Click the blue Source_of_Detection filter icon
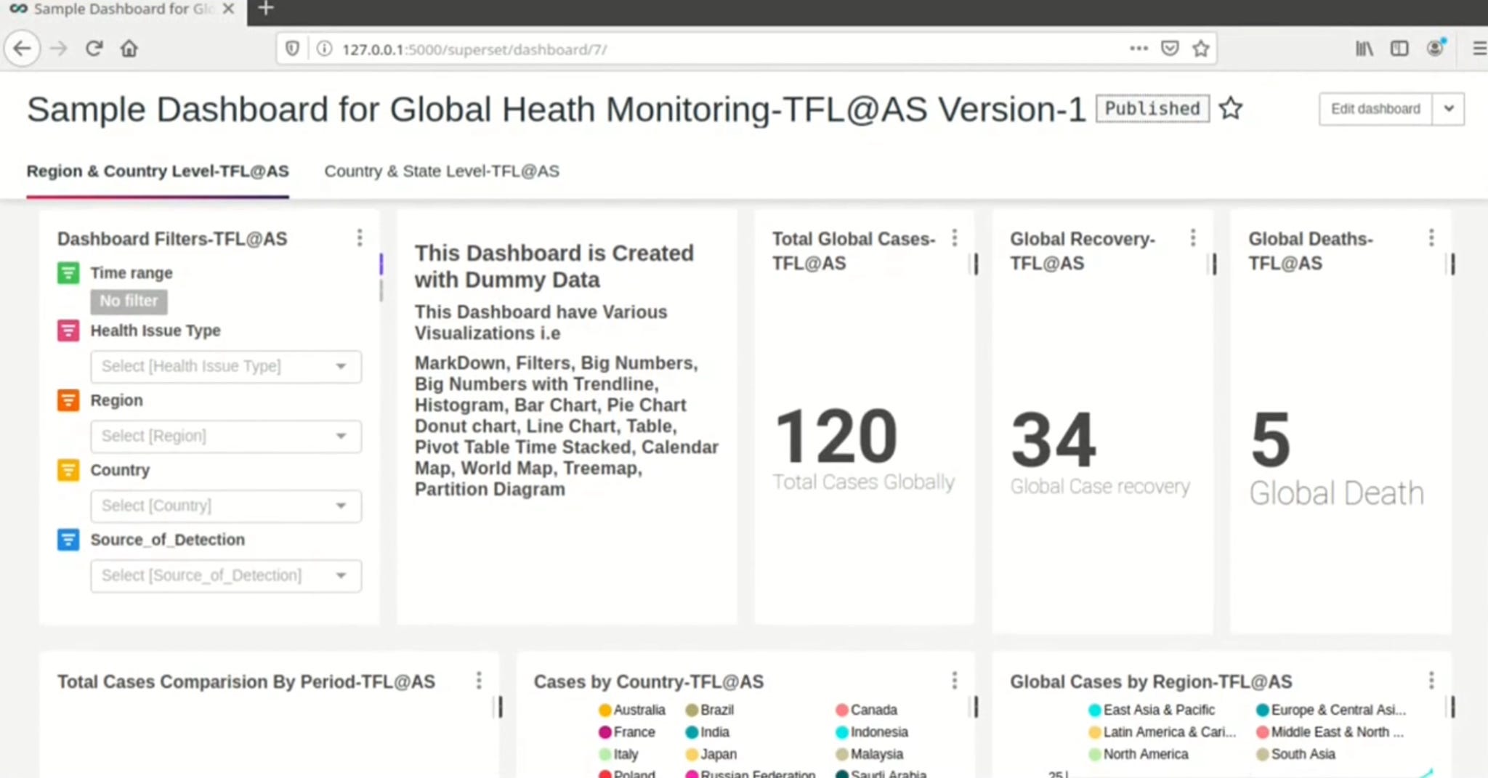 68,540
